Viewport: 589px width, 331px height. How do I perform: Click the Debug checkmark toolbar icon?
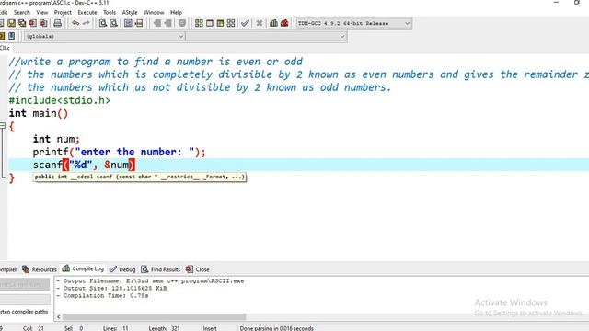click(x=245, y=23)
